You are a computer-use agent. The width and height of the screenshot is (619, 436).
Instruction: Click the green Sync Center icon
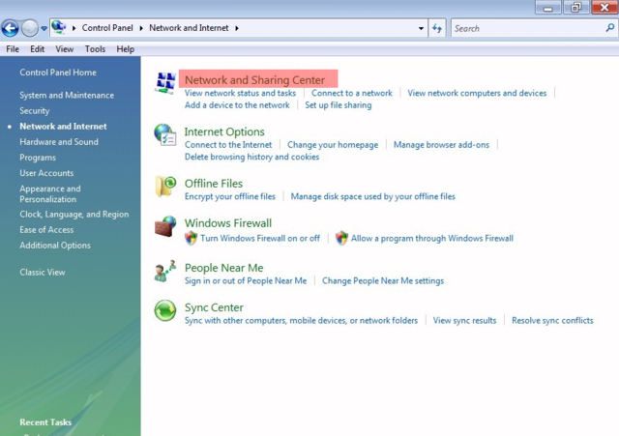click(165, 310)
